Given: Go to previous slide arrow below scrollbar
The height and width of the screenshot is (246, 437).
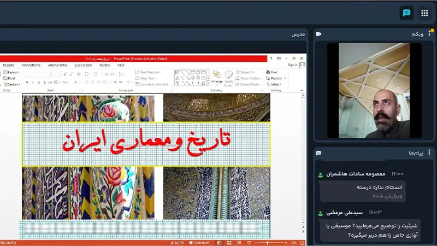Looking at the screenshot, I should pyautogui.click(x=303, y=227).
